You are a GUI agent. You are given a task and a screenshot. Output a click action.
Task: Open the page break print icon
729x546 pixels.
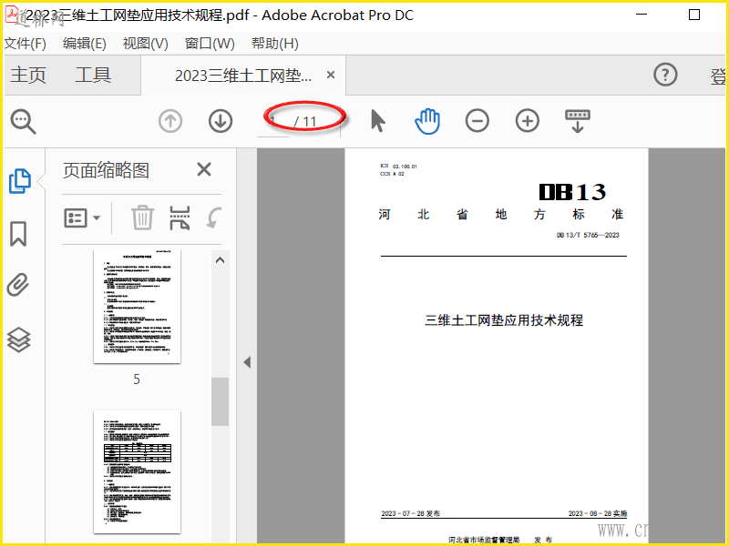pos(180,217)
